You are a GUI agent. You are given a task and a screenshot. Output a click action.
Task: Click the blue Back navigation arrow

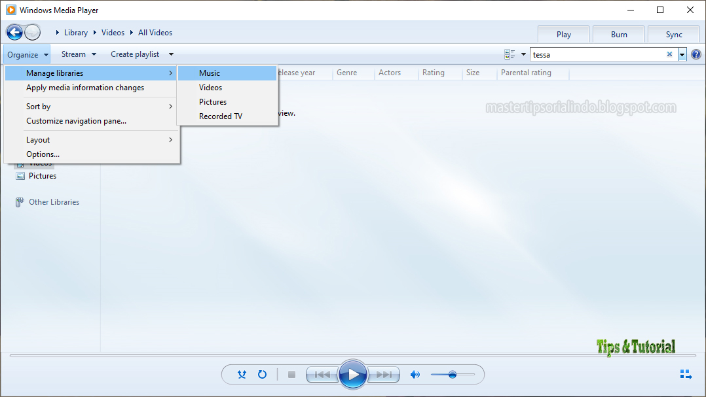[x=14, y=32]
